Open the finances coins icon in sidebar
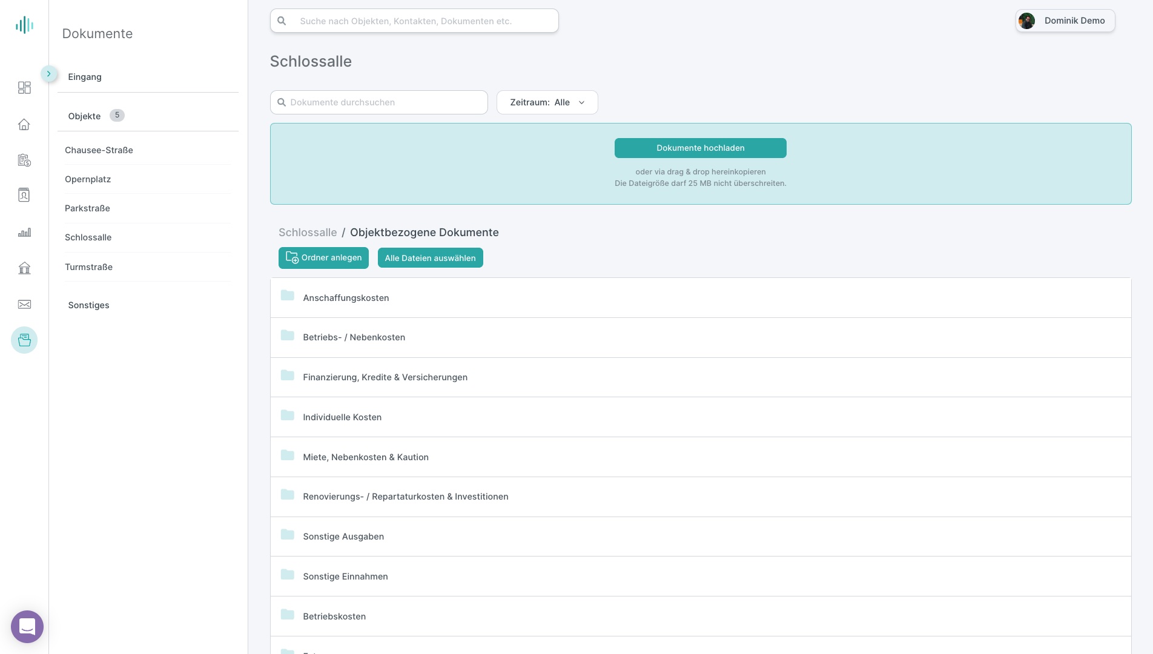The width and height of the screenshot is (1153, 654). (x=24, y=160)
